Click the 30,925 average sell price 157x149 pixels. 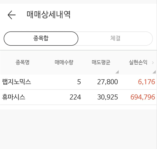(108, 97)
